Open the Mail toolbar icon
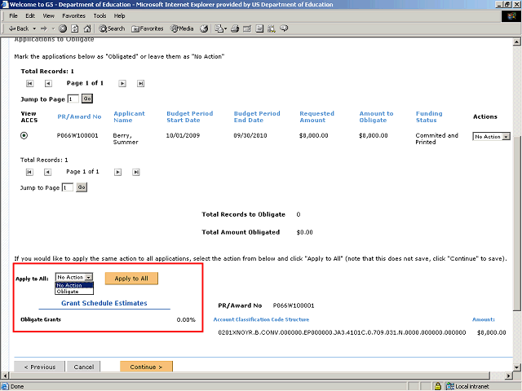This screenshot has width=522, height=391. click(219, 29)
